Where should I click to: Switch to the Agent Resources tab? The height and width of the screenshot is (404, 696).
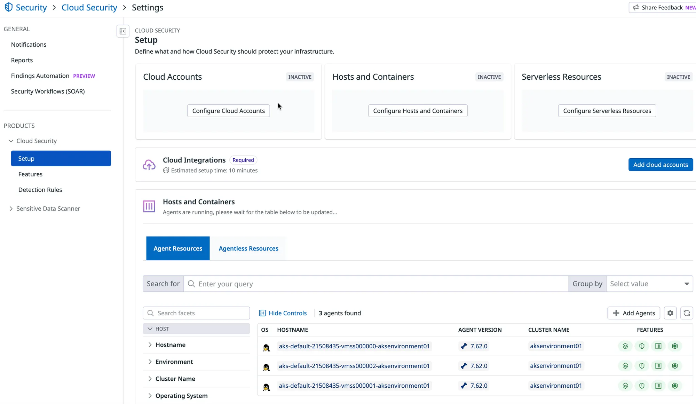coord(178,248)
